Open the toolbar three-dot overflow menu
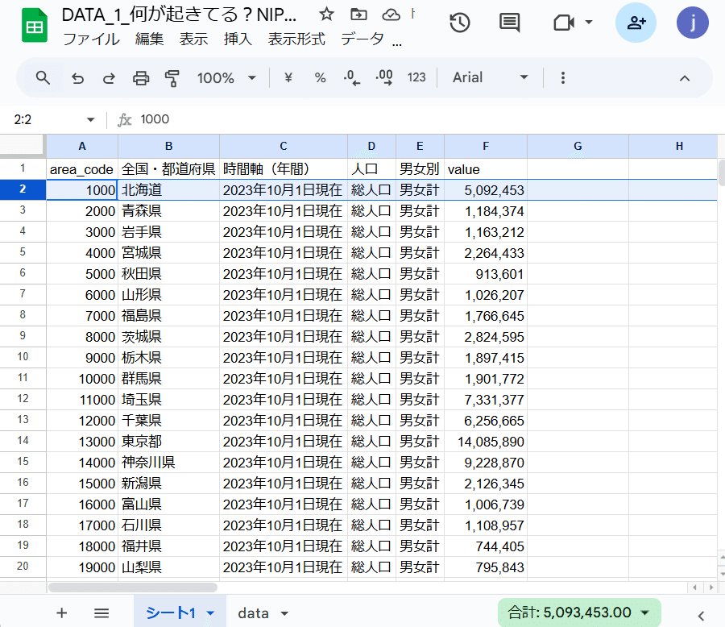 click(563, 77)
